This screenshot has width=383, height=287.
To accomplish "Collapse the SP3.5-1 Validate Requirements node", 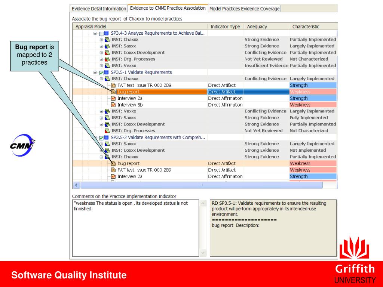I will (x=95, y=72).
